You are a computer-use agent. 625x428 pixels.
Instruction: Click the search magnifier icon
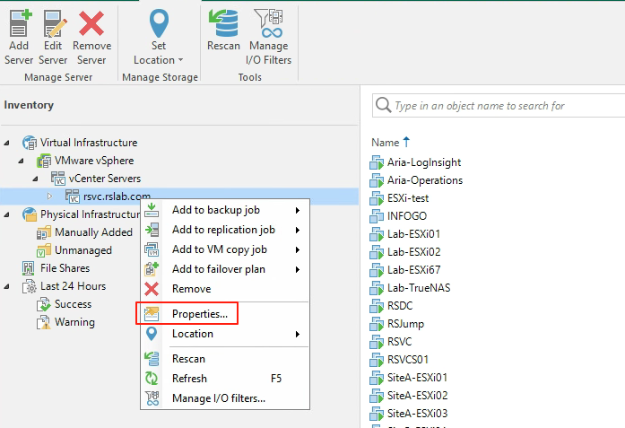coord(383,105)
